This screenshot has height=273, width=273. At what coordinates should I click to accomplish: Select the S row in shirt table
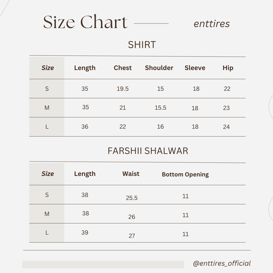point(138,88)
